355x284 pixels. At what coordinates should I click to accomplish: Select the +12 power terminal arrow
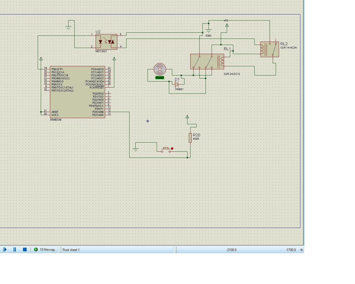coord(227,25)
